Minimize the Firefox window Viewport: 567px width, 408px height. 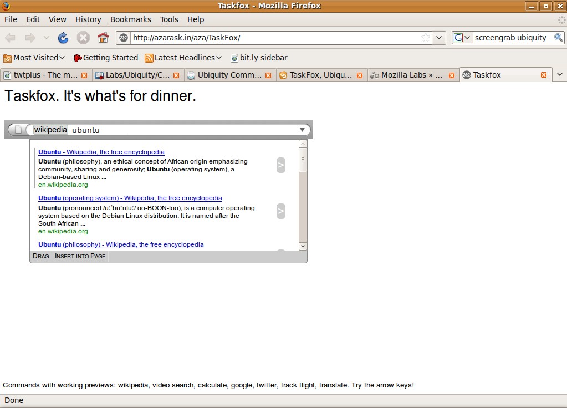pos(531,6)
